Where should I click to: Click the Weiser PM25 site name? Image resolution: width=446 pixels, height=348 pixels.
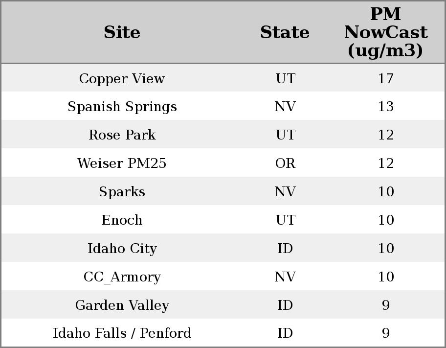(x=122, y=163)
